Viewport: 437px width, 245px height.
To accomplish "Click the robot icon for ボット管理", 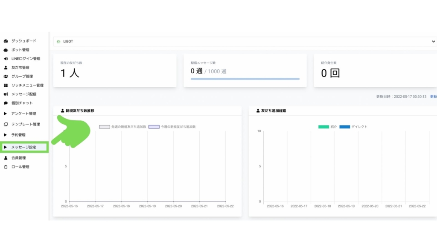I will click(6, 50).
